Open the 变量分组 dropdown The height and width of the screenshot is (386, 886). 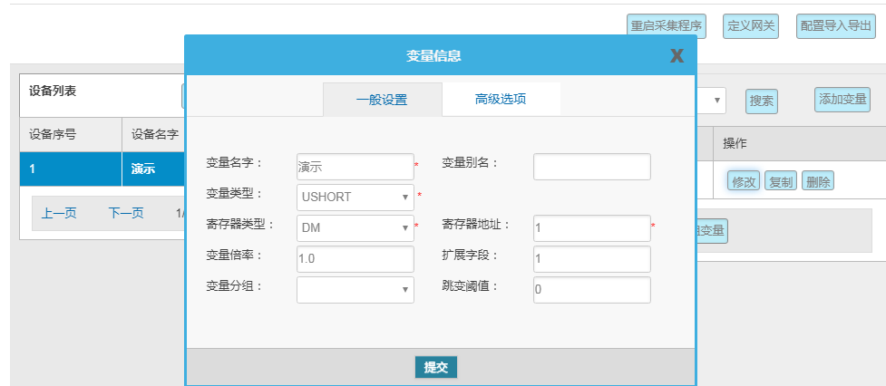click(x=355, y=289)
